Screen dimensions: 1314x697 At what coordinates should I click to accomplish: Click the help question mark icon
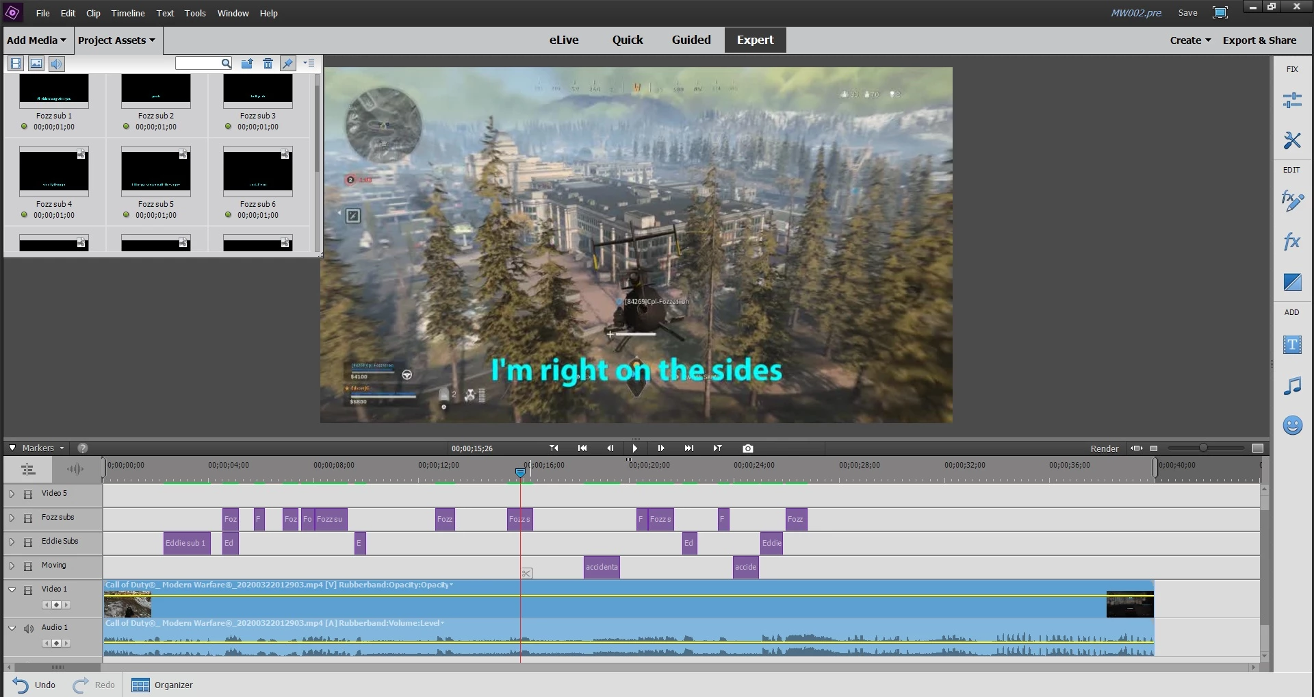pos(83,448)
